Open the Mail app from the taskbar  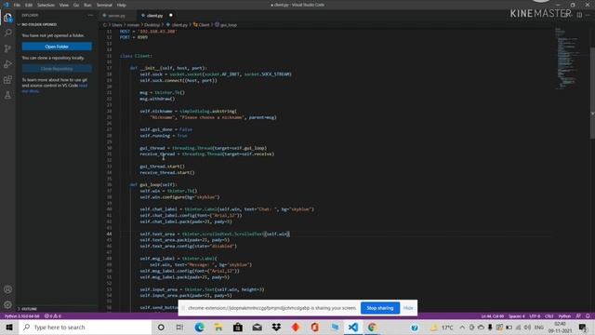258,327
